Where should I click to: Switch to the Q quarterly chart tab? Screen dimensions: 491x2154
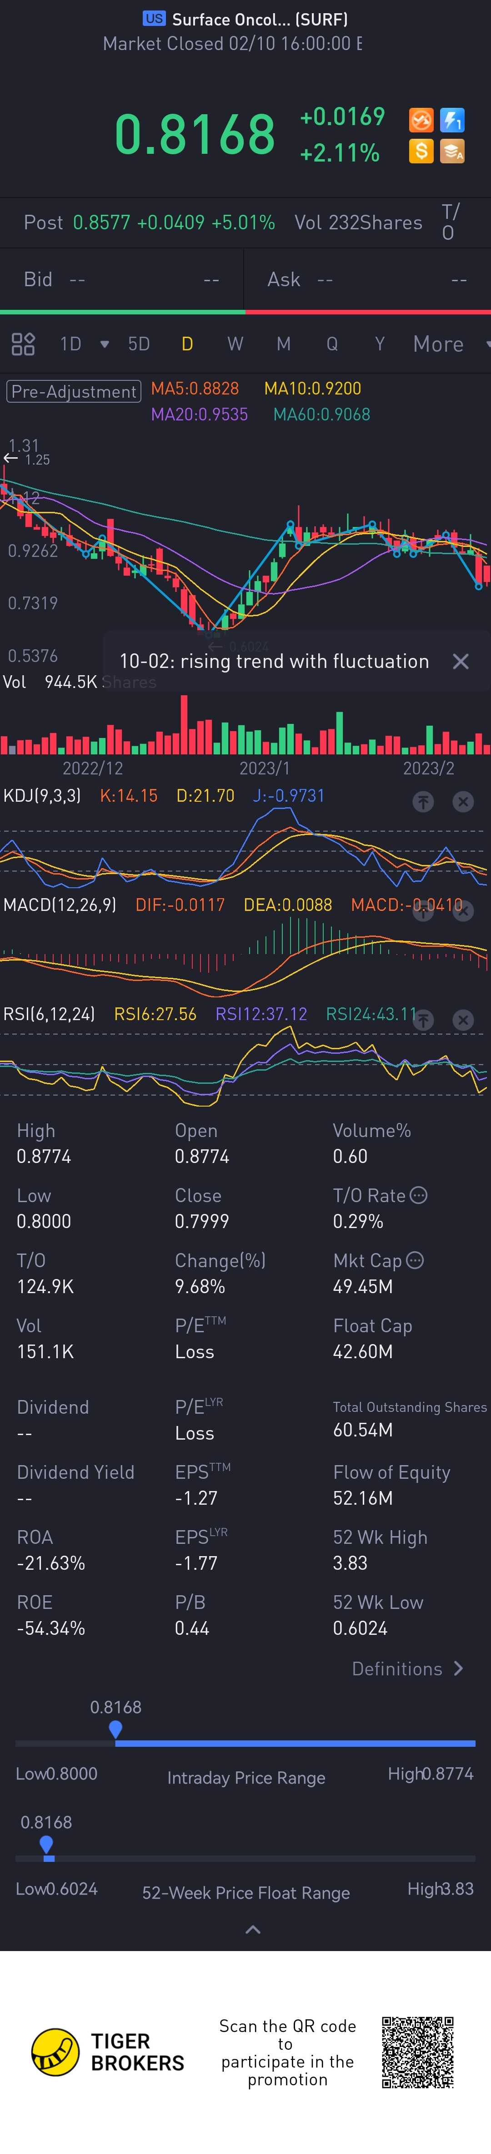pos(332,344)
